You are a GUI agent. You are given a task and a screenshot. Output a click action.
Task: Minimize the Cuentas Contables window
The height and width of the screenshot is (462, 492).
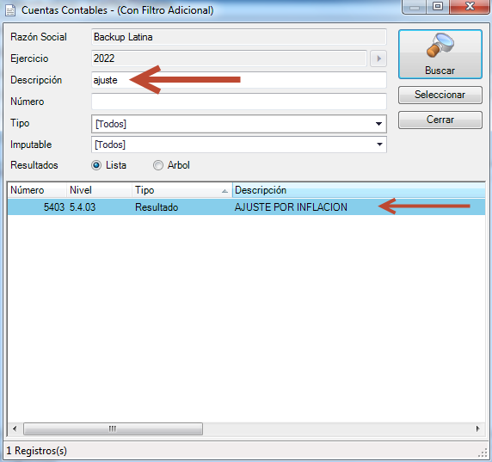tap(415, 7)
